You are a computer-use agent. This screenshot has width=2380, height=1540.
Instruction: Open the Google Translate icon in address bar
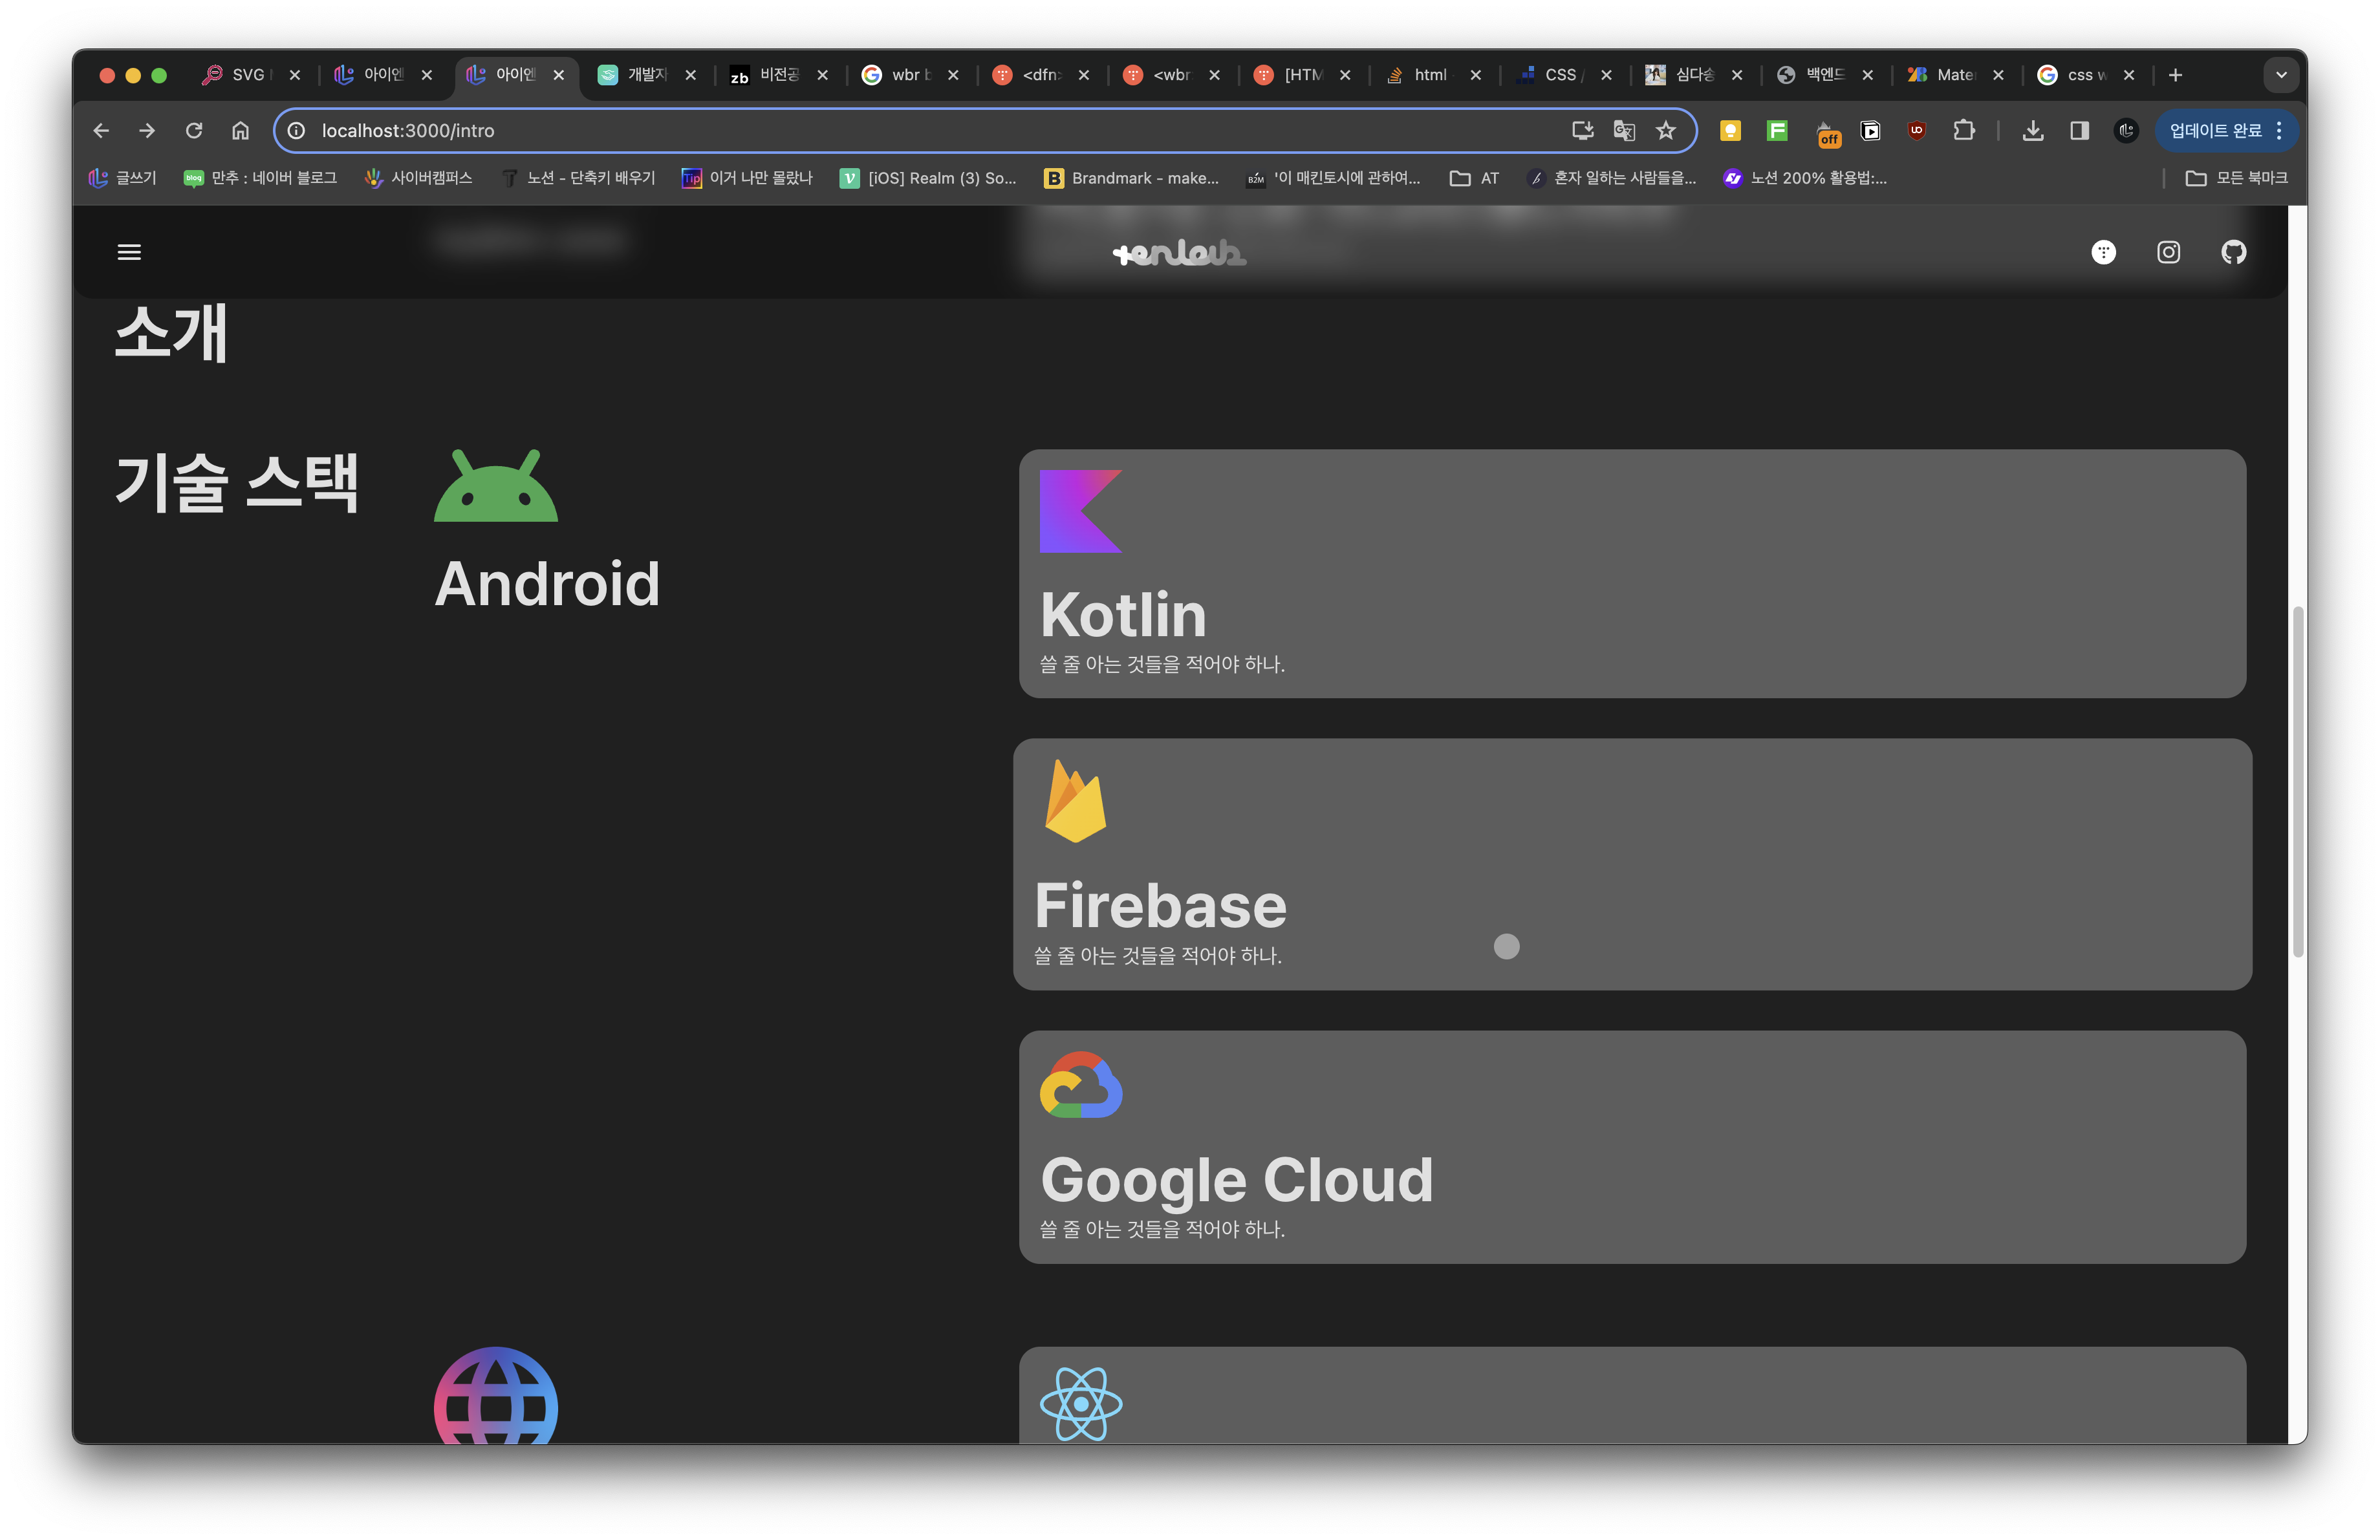click(1624, 131)
